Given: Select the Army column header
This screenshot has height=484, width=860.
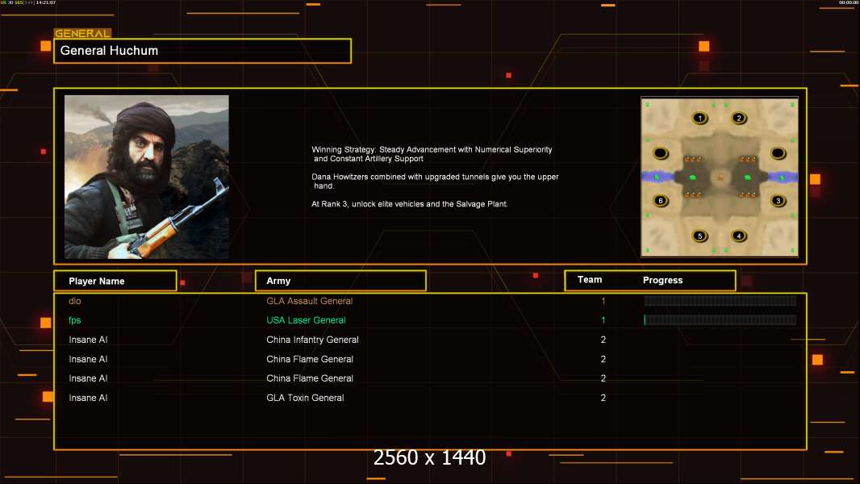Looking at the screenshot, I should [x=340, y=281].
